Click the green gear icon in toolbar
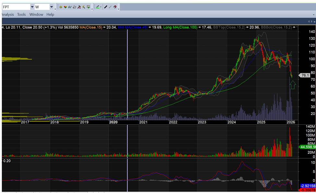 (61, 7)
